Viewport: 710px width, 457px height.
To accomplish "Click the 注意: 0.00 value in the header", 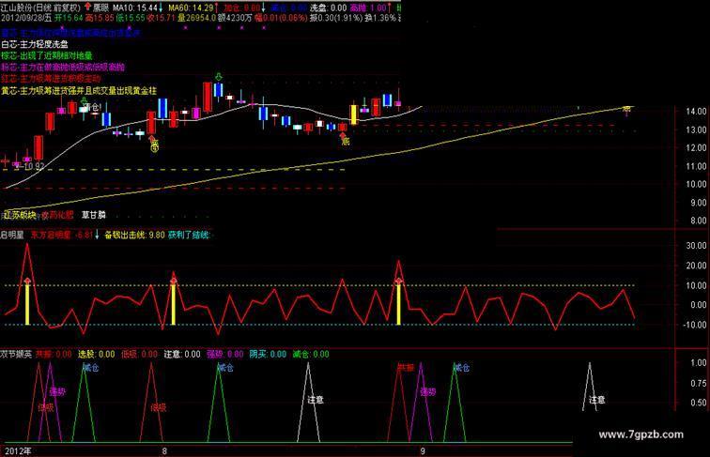I will click(x=182, y=354).
